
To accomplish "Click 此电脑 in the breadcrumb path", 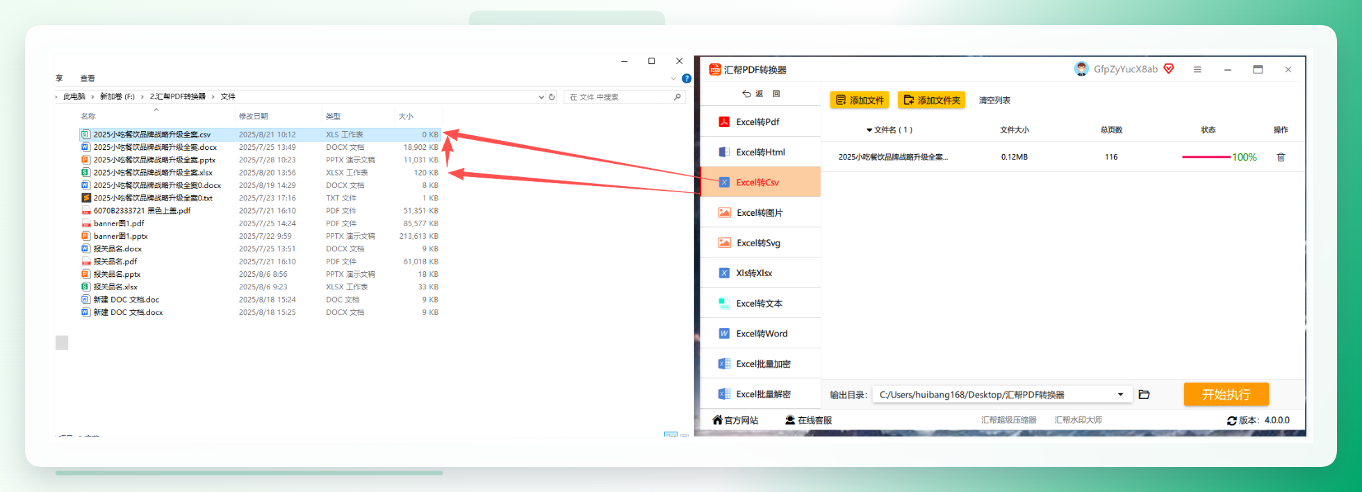I will pos(74,96).
